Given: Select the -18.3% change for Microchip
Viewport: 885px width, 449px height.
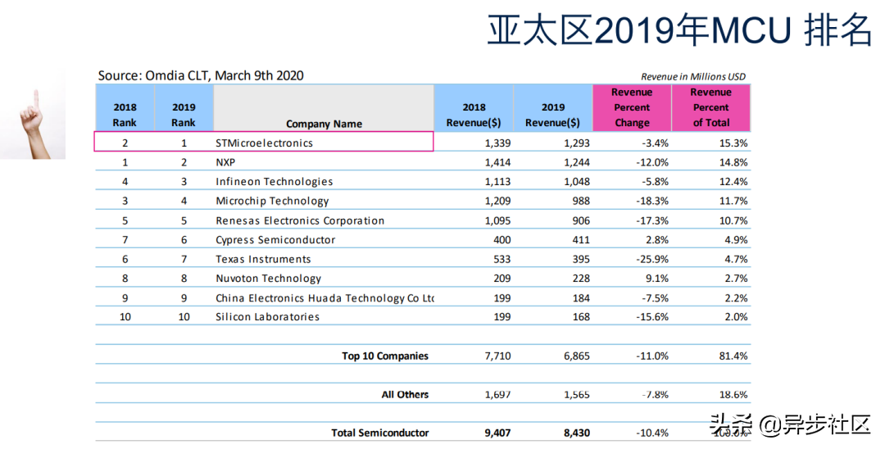Looking at the screenshot, I should pyautogui.click(x=652, y=201).
